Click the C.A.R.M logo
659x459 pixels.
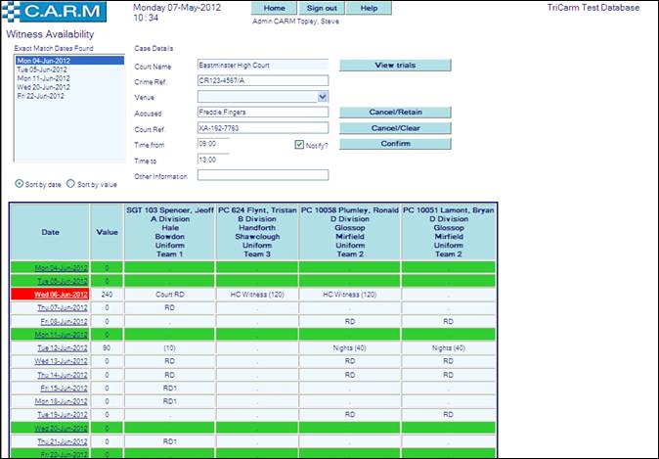click(x=61, y=13)
